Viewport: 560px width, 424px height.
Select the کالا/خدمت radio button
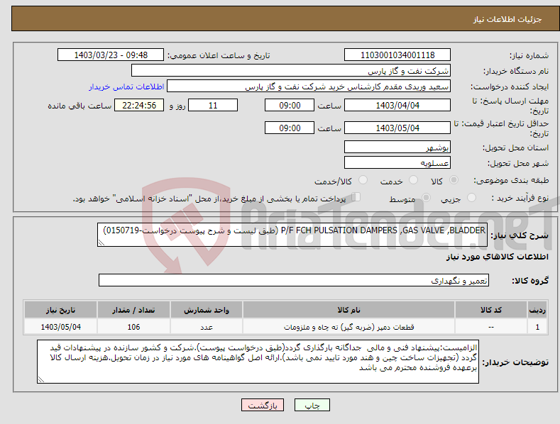(363, 180)
